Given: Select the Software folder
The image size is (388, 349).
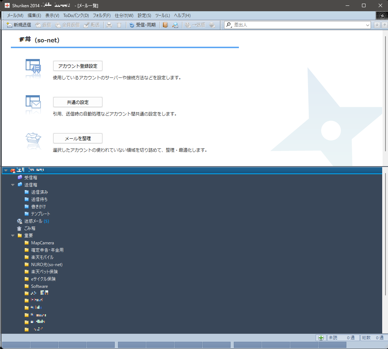Looking at the screenshot, I should 39,286.
